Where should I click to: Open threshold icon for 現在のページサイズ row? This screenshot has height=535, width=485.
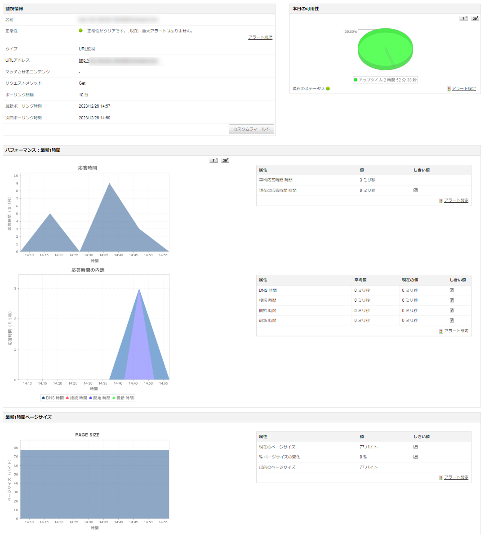point(415,447)
